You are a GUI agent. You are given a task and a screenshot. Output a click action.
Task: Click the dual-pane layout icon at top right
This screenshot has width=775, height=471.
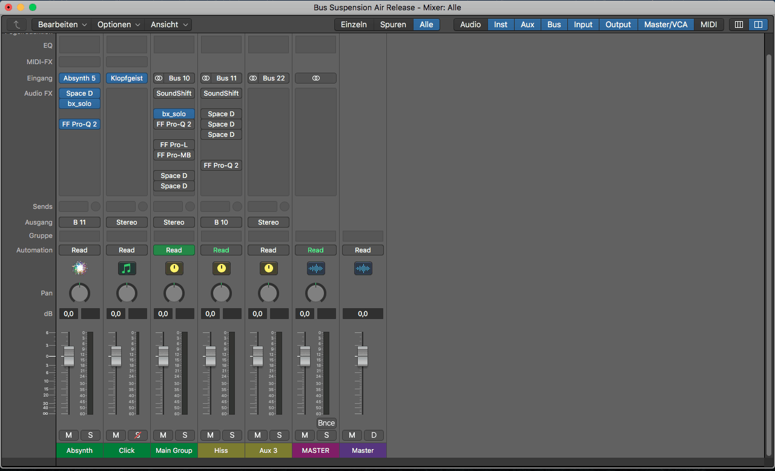tap(759, 24)
